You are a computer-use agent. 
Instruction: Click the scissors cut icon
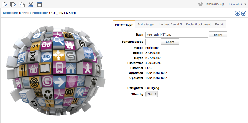[31, 4]
